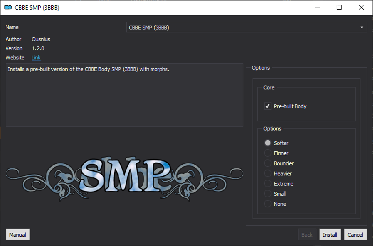Close the CBBE SMP window
Viewport: 373px width, 246px height.
[361, 7]
